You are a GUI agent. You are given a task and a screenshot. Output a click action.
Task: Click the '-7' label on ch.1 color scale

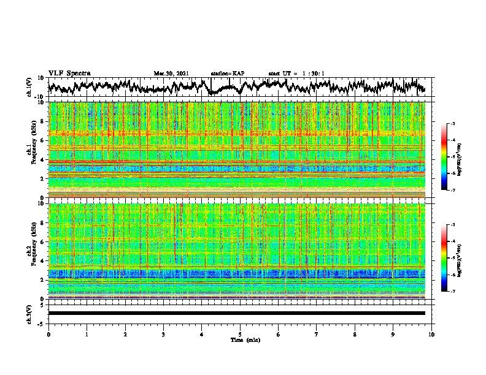452,190
